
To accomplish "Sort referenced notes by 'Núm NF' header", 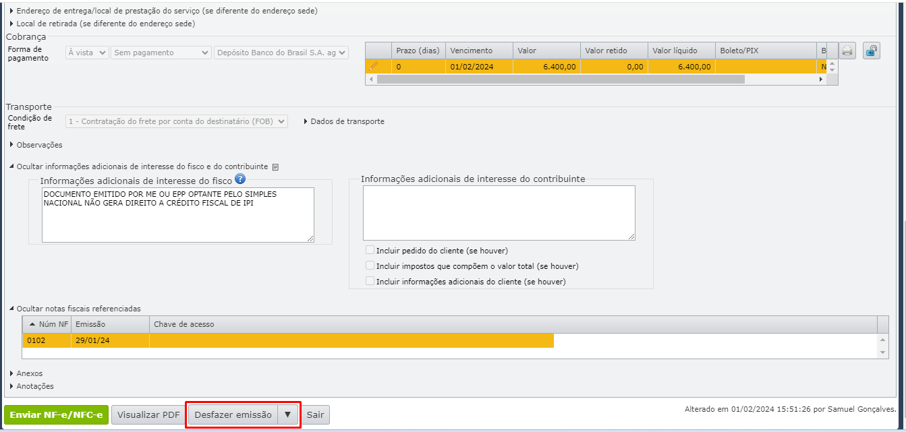I will pos(47,324).
